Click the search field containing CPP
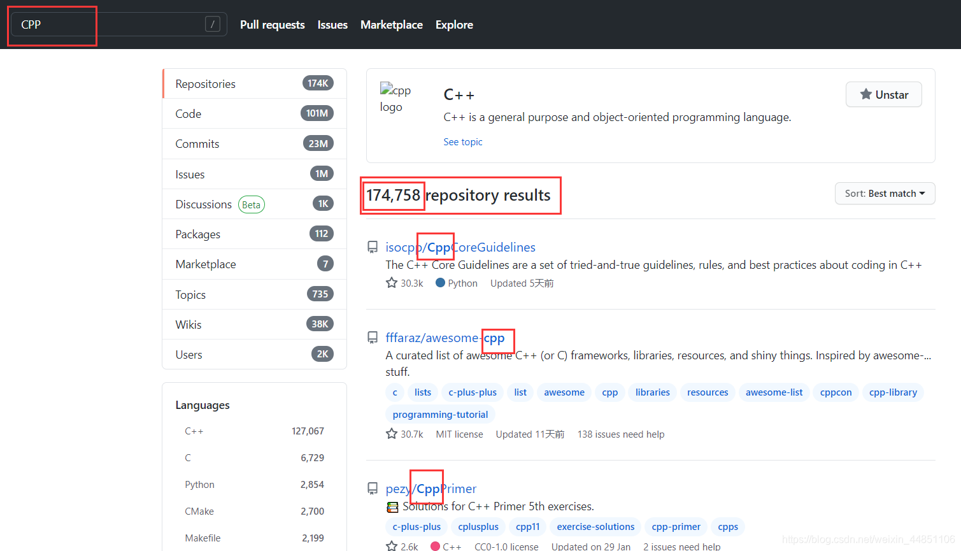This screenshot has height=551, width=961. pos(118,24)
